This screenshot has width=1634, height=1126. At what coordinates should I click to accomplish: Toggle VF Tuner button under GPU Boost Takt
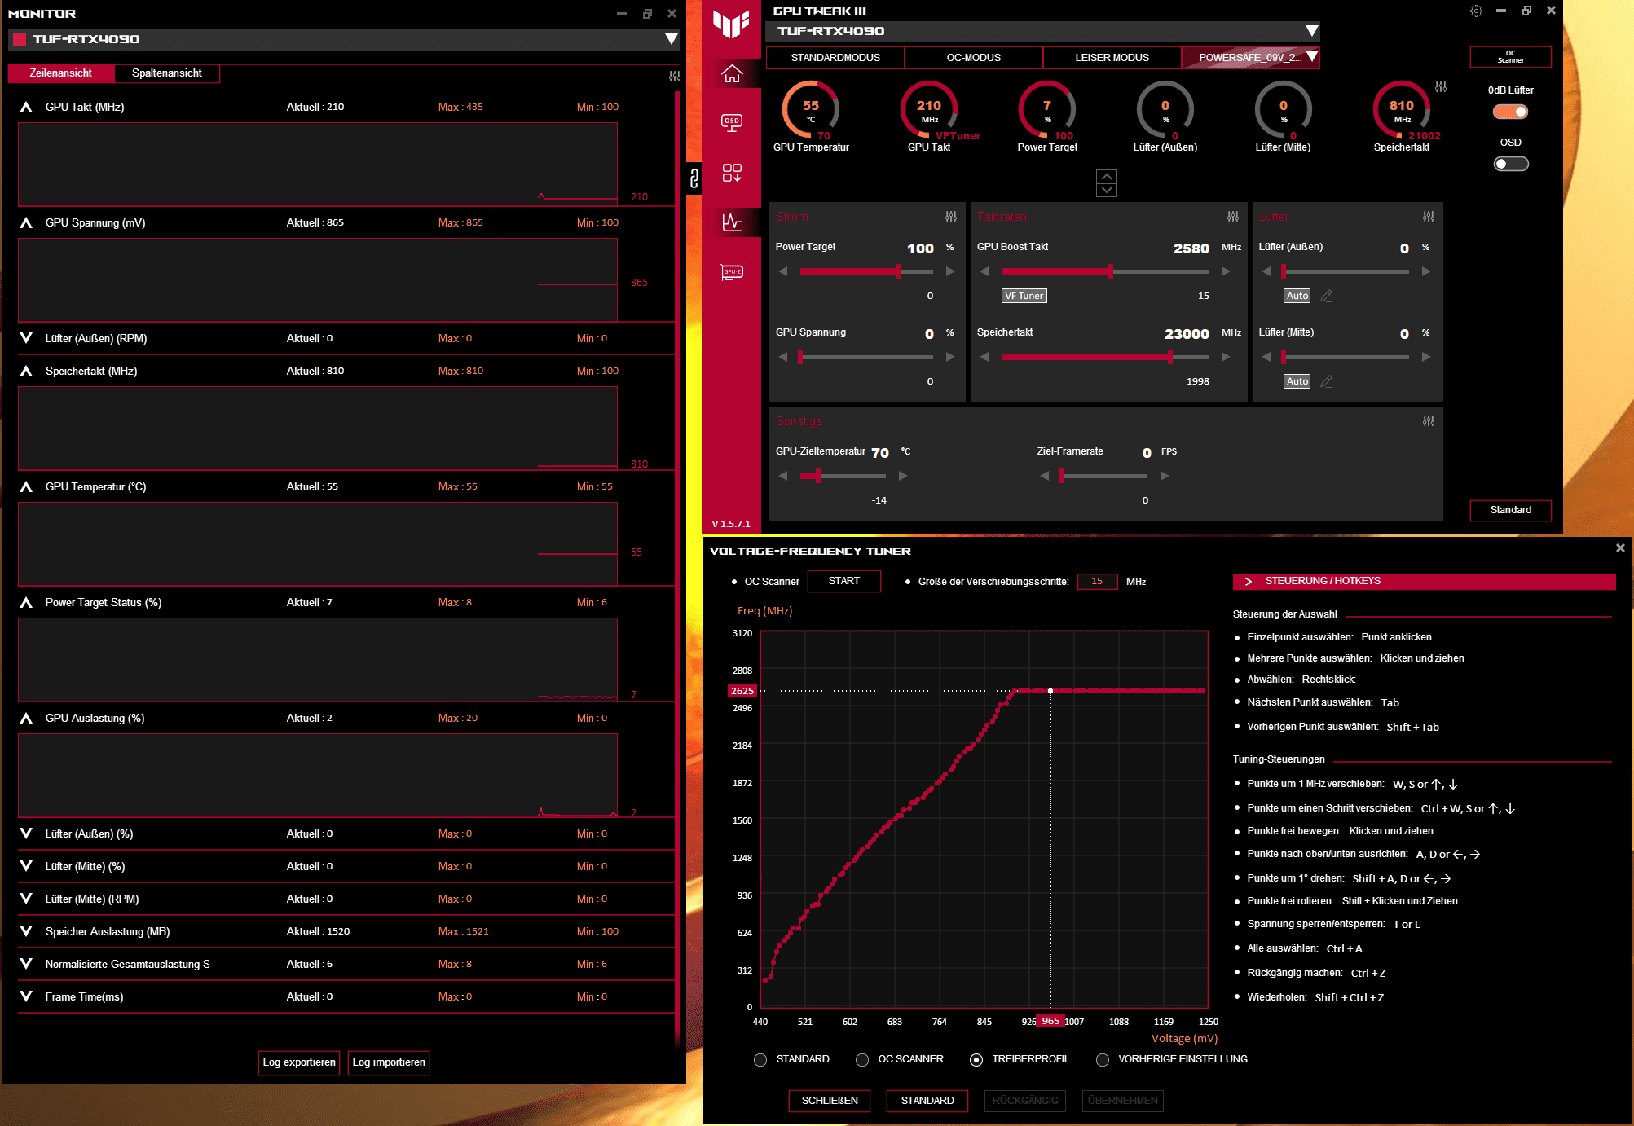click(x=1024, y=296)
